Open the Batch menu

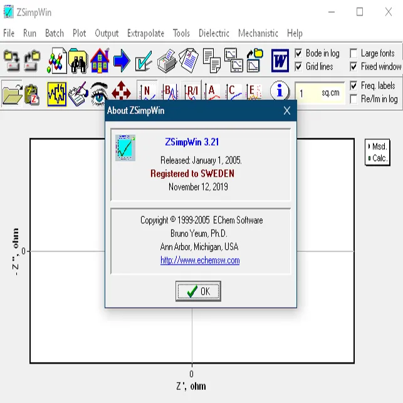(x=55, y=33)
